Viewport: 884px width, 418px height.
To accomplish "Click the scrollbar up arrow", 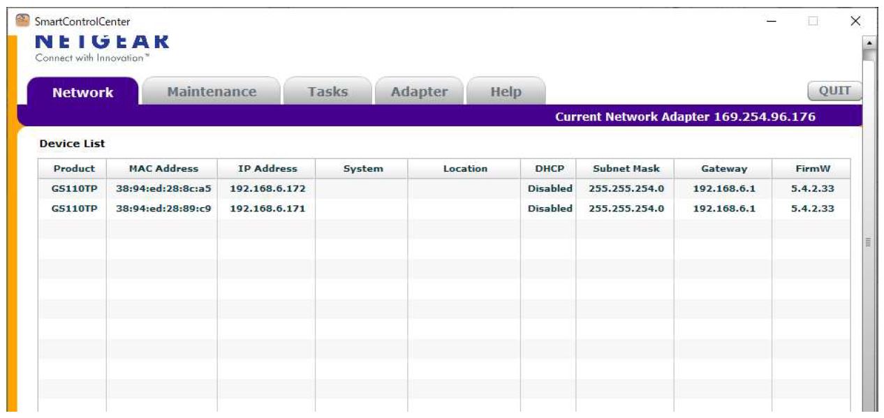I will [869, 43].
